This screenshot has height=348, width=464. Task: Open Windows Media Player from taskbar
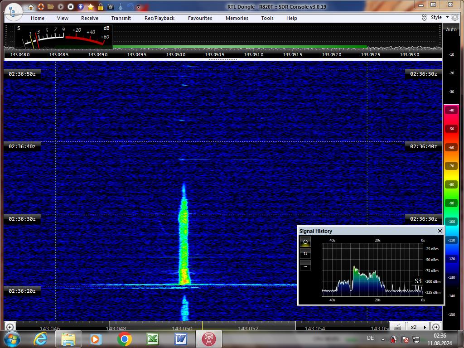[x=96, y=339]
